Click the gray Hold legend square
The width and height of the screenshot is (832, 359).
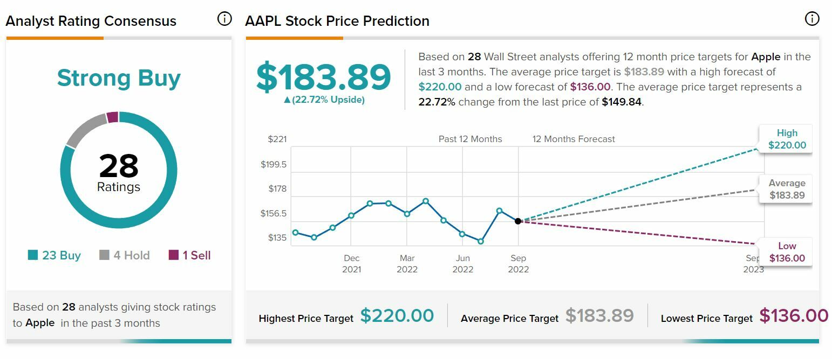click(104, 255)
